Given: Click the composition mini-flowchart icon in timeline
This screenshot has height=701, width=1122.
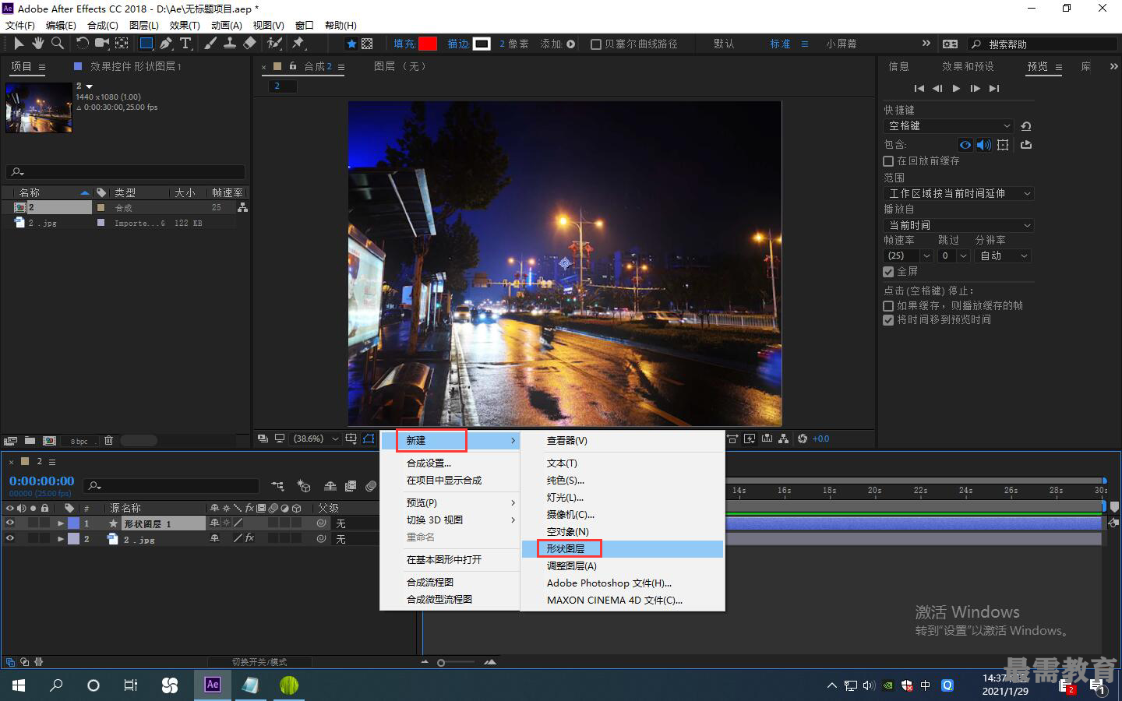Looking at the screenshot, I should [277, 486].
